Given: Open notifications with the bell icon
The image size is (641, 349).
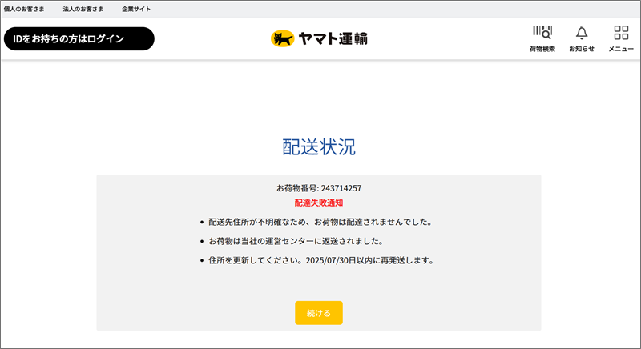Looking at the screenshot, I should click(582, 32).
